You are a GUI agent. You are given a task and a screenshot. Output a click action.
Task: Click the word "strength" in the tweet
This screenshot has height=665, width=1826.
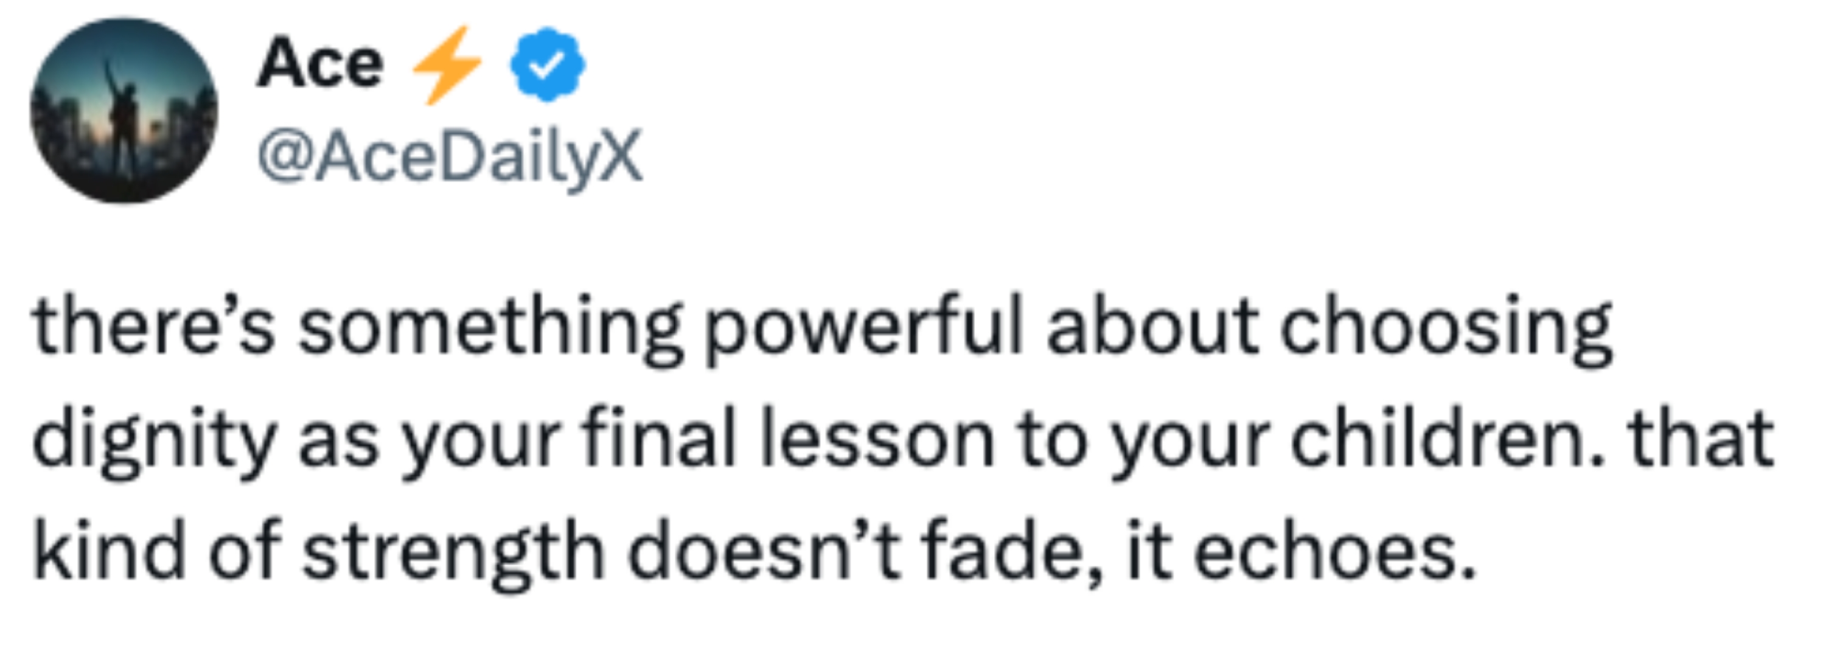pos(454,554)
